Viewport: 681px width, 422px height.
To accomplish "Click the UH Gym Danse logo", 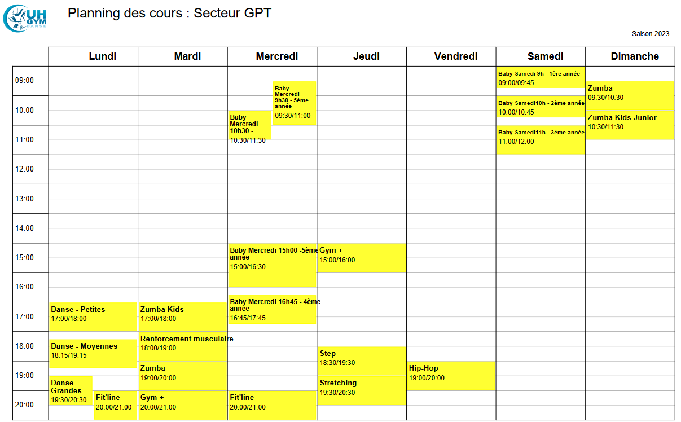I will 25,17.
